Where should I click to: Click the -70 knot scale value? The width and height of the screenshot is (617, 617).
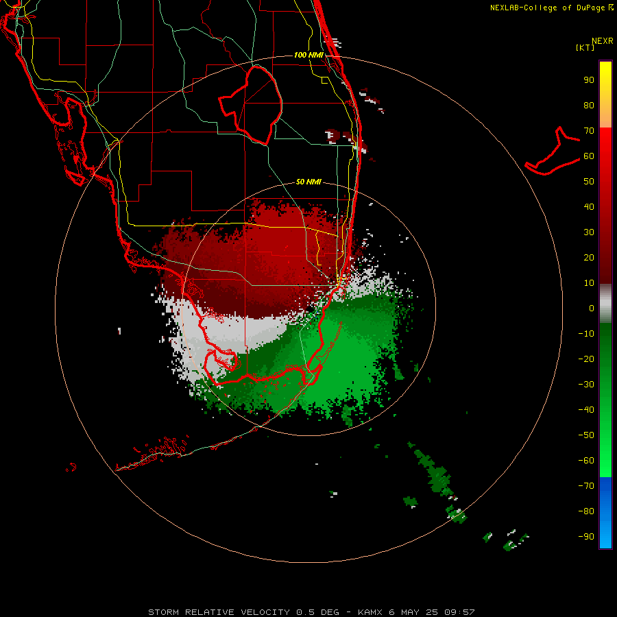(586, 486)
